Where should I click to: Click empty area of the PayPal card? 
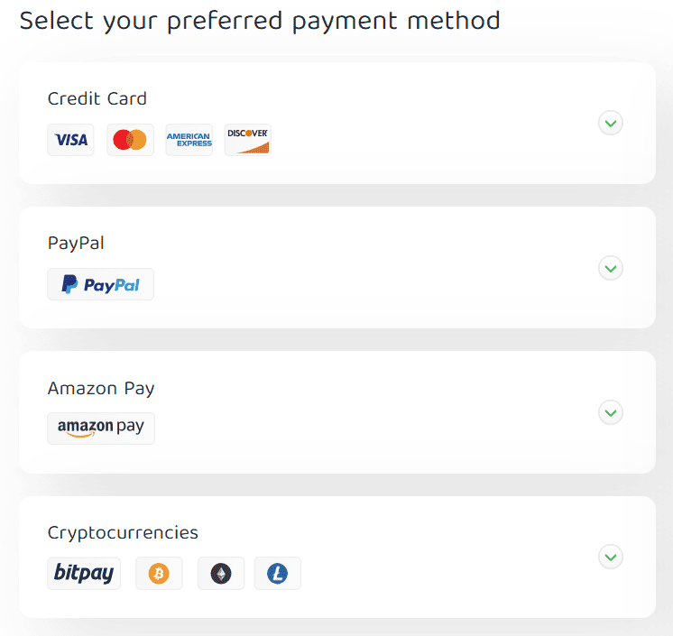point(379,271)
